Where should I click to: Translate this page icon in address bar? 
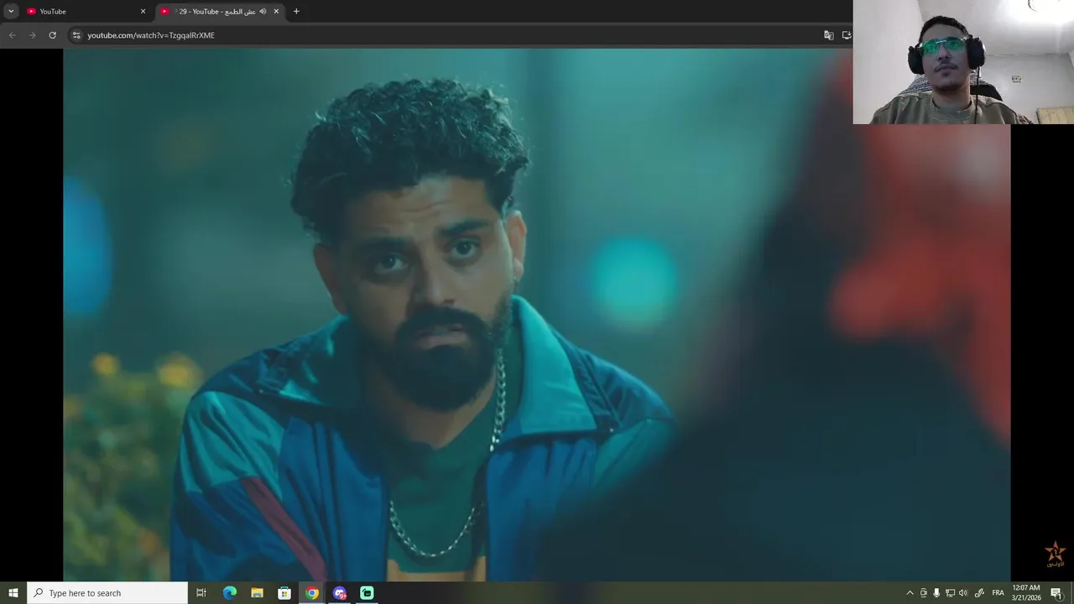point(829,35)
